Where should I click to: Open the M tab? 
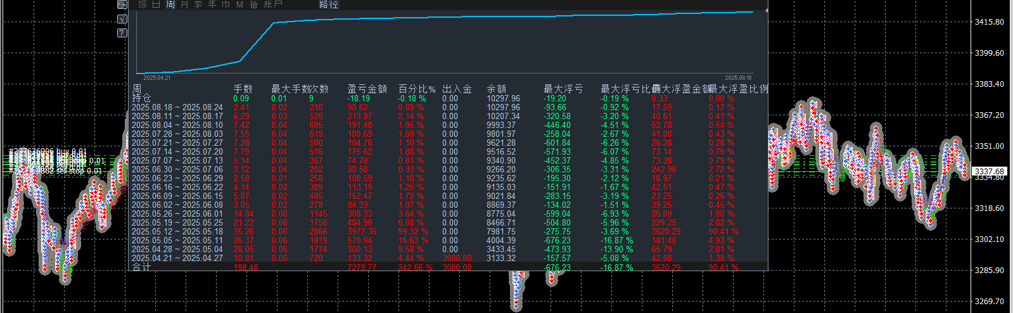[239, 4]
